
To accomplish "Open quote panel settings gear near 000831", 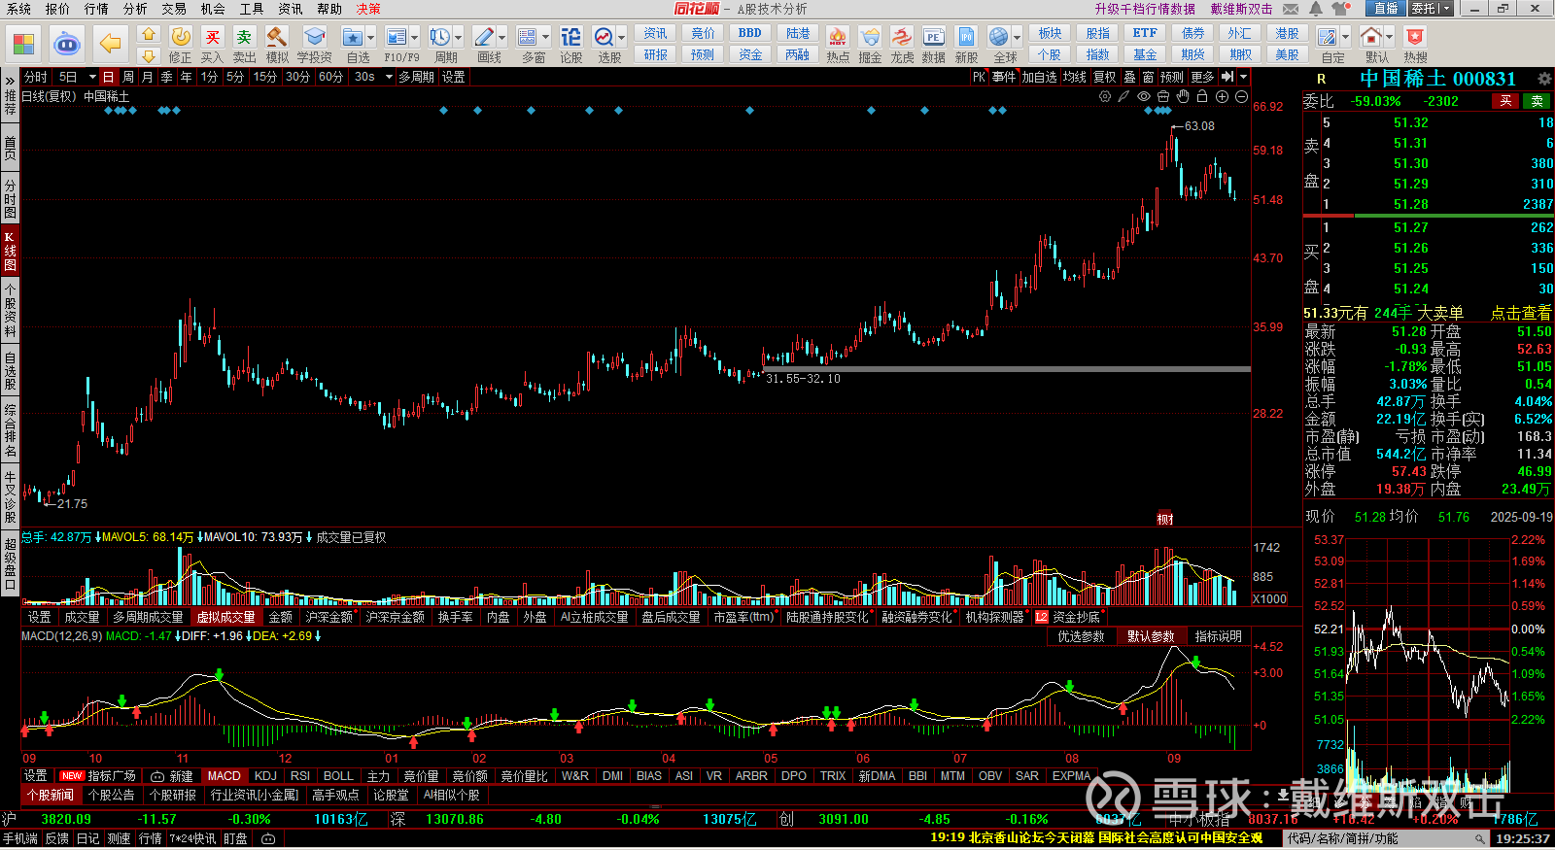I will click(1544, 79).
